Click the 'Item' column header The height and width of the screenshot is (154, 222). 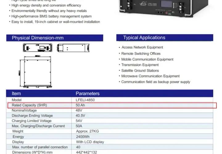(16, 93)
